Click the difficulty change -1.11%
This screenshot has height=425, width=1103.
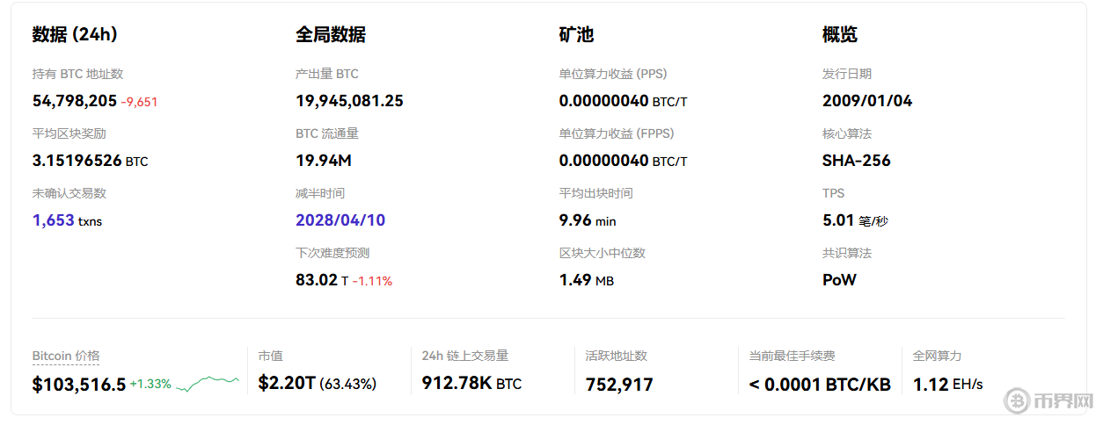pos(372,281)
